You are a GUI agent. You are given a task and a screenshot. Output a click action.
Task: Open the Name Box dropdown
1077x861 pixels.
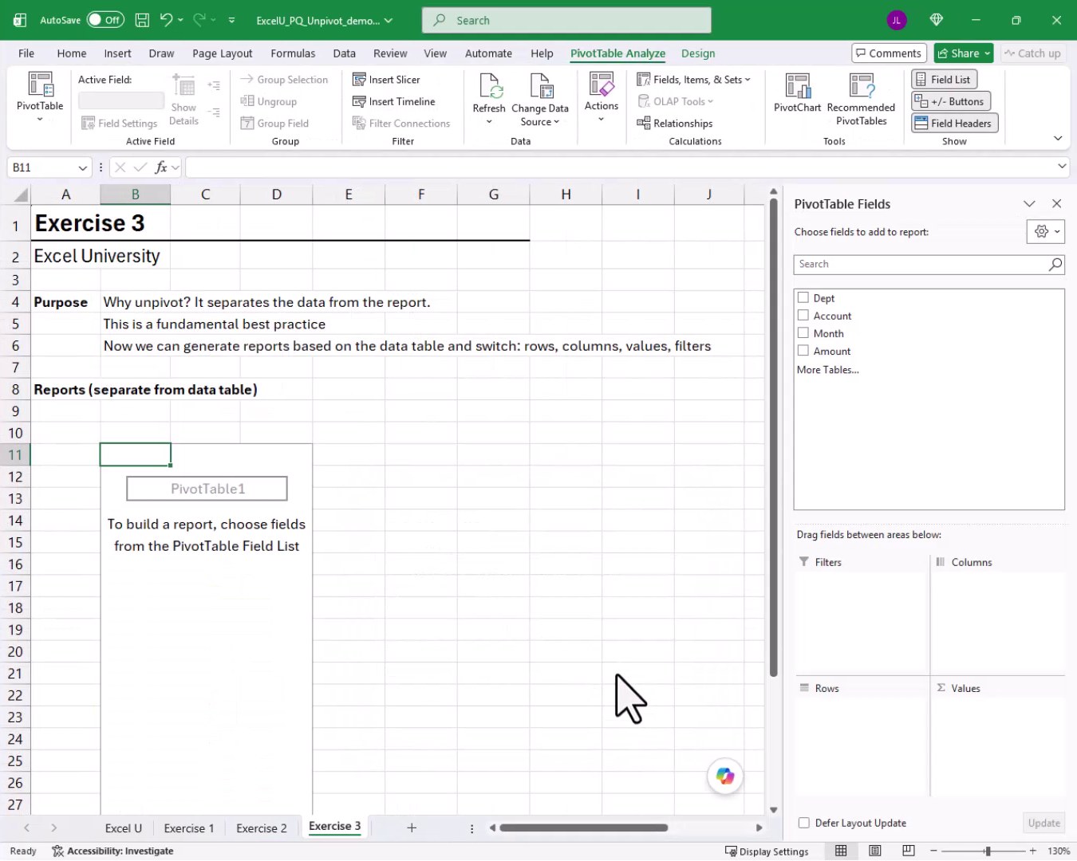(x=82, y=167)
